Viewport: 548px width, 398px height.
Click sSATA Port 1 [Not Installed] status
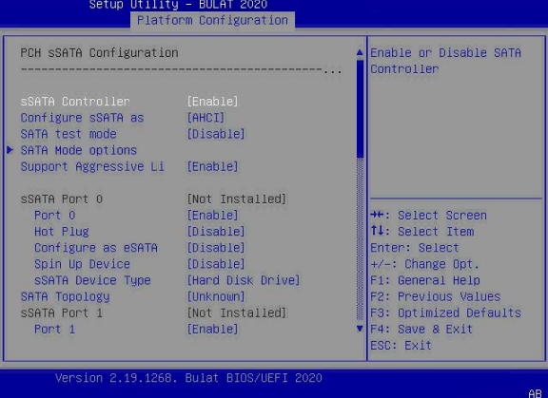click(237, 313)
